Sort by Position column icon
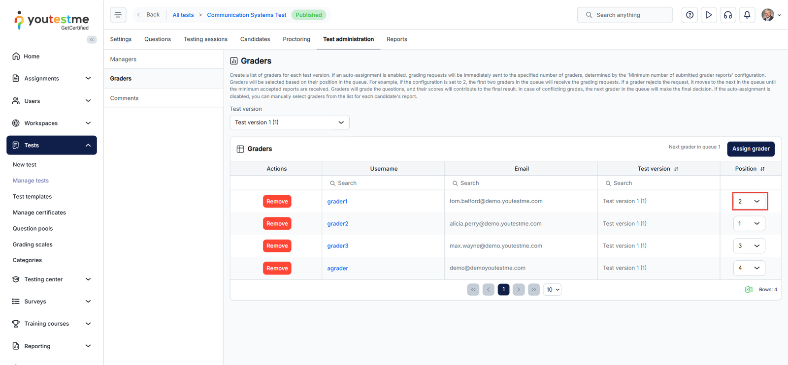Screen dimensions: 788x365 [762, 169]
